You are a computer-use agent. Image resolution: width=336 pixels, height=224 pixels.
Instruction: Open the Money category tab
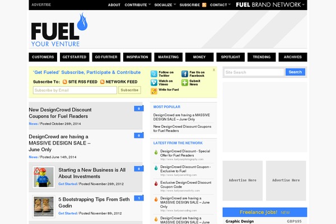point(199,57)
